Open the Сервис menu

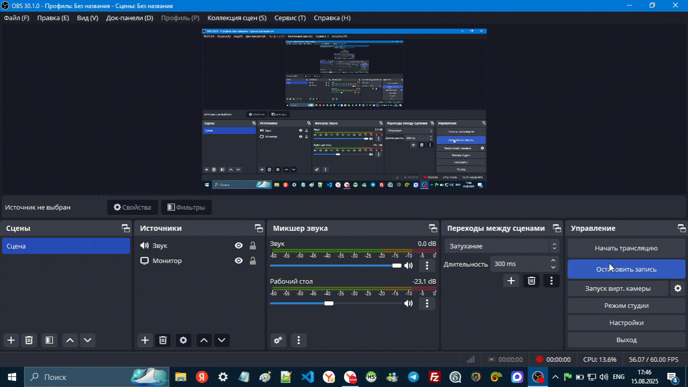tap(290, 18)
